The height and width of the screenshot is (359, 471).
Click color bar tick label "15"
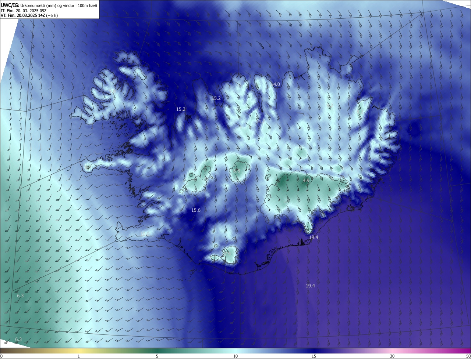[314, 356]
